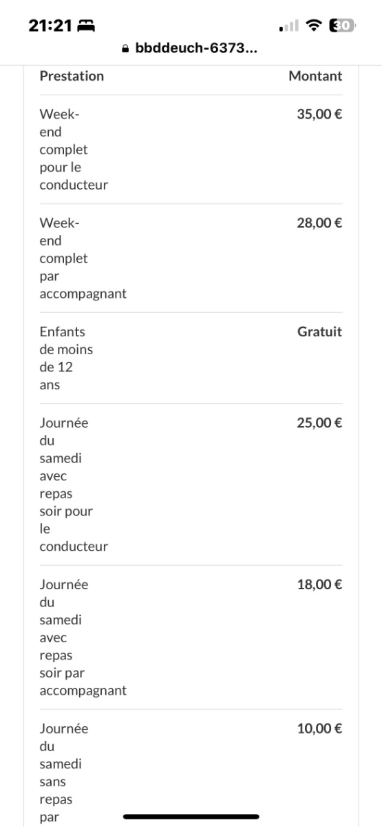
Task: Tap the battery indicator showing 30
Action: pyautogui.click(x=343, y=25)
